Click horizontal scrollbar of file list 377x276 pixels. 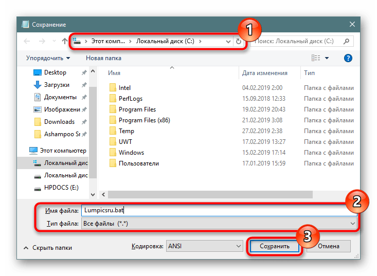(x=210, y=195)
